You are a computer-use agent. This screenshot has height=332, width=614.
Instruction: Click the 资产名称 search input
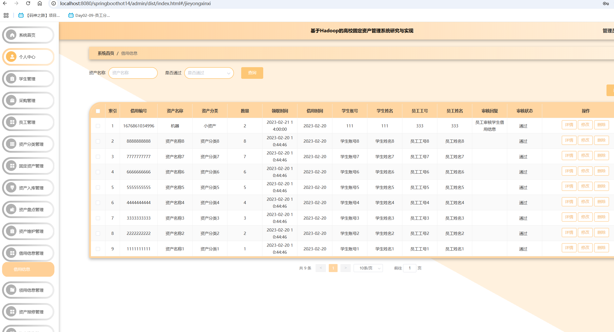pos(133,73)
